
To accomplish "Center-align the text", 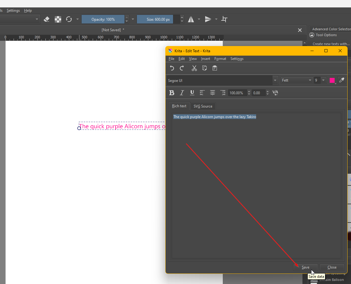I will [213, 93].
